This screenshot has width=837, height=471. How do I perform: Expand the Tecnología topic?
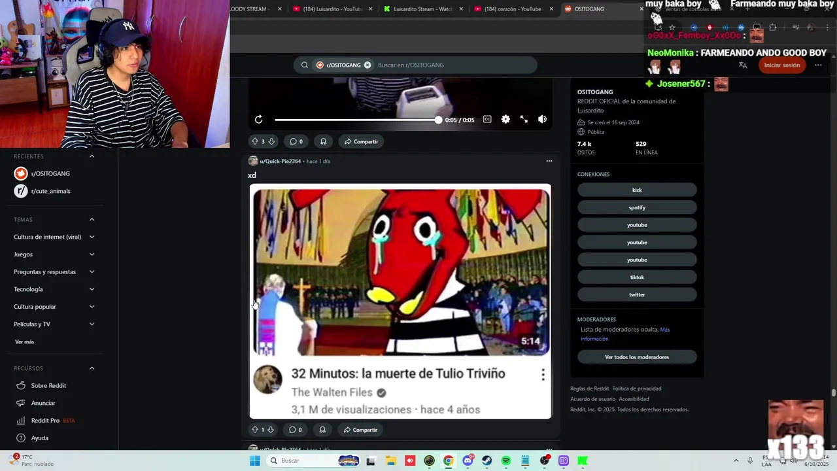[54, 289]
